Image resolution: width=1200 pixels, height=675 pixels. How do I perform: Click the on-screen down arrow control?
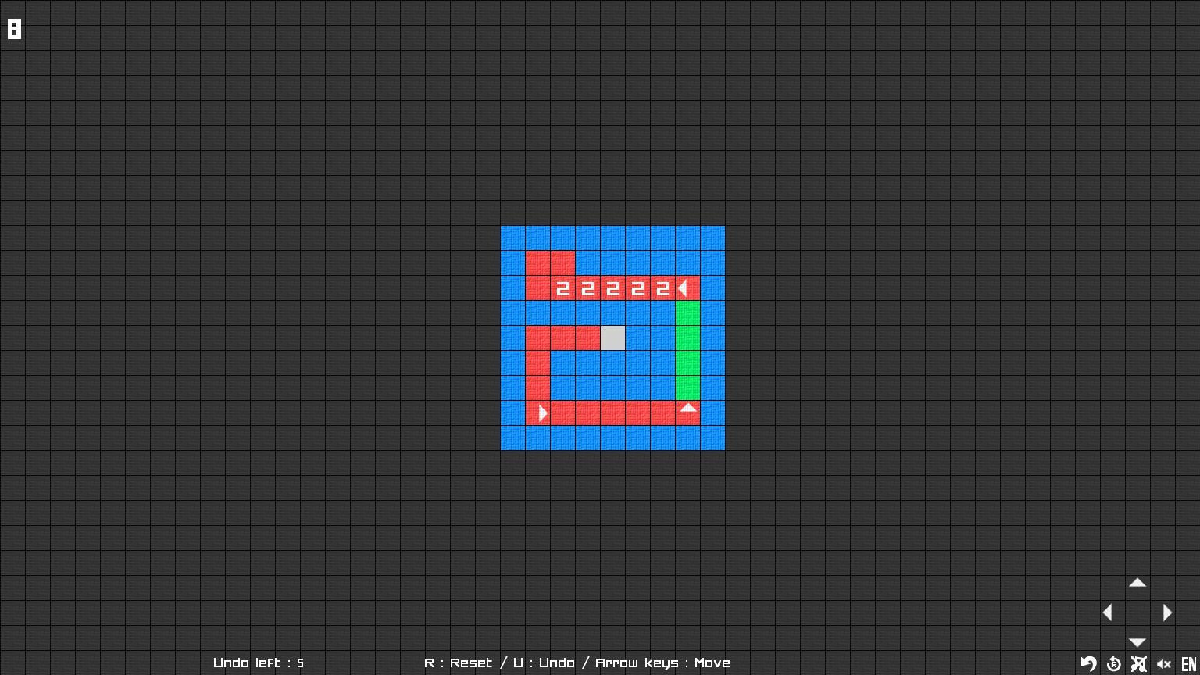[1137, 642]
